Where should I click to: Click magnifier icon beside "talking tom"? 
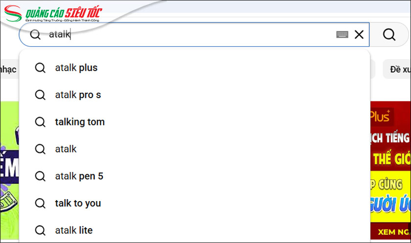tap(40, 122)
